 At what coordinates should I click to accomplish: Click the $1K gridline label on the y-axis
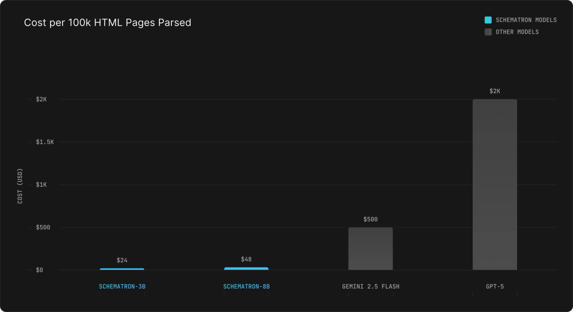tap(42, 184)
